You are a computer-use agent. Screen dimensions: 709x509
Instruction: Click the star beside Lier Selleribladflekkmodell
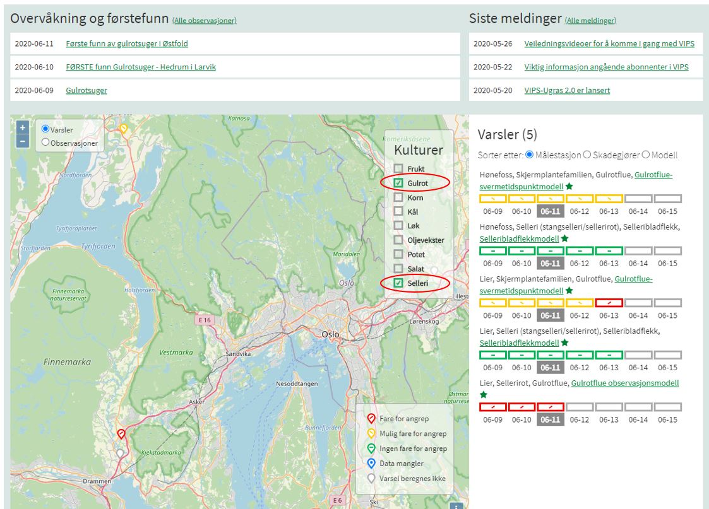[565, 342]
